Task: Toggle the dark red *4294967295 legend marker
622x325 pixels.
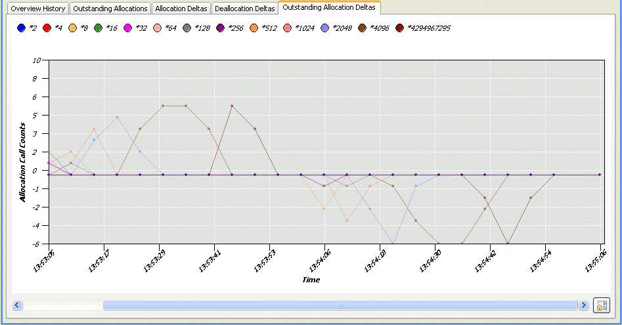Action: (399, 28)
